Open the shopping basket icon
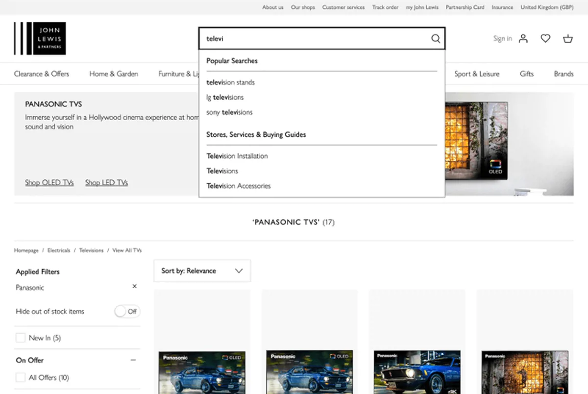This screenshot has height=394, width=588. (x=568, y=39)
